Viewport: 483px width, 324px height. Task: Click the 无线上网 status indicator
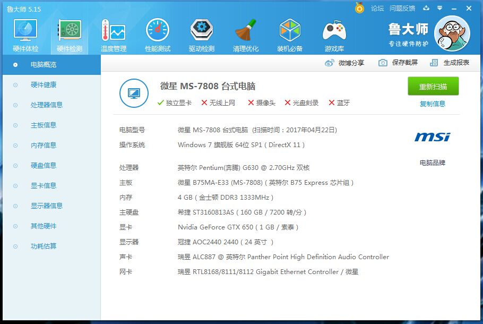218,103
